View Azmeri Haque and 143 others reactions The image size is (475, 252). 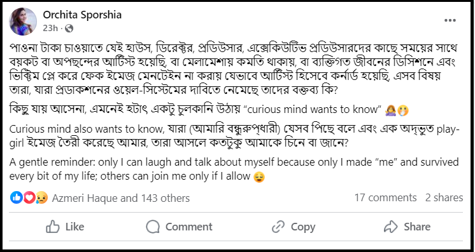tap(121, 198)
